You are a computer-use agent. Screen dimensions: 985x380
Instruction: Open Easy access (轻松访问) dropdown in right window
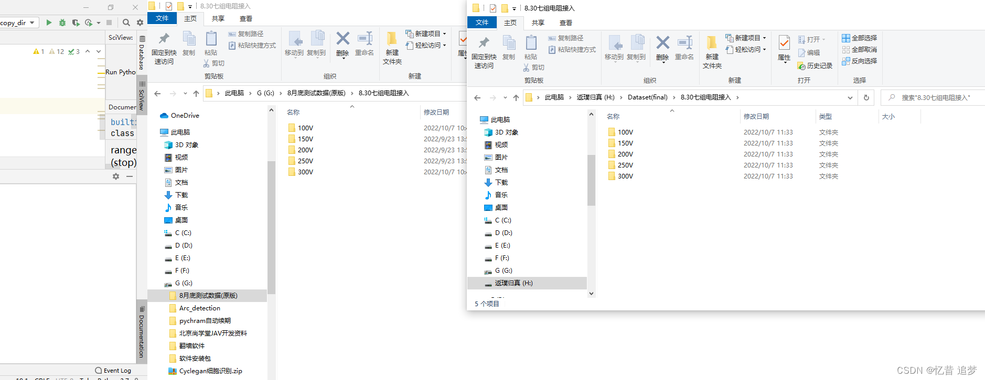click(746, 49)
